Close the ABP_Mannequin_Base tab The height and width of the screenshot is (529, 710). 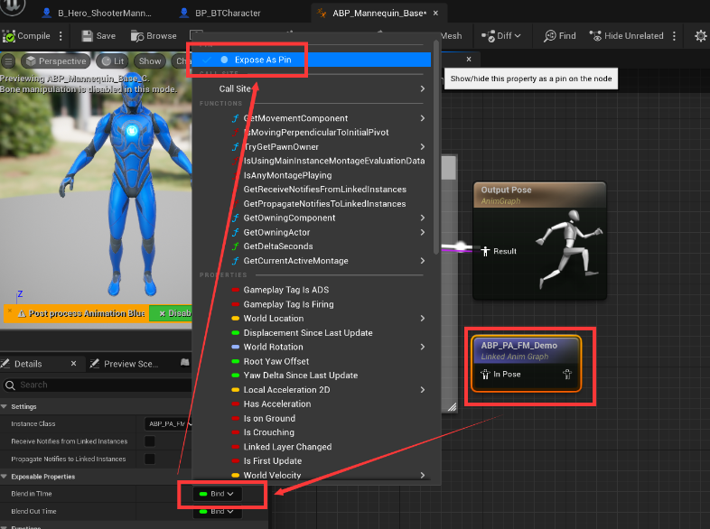tap(435, 14)
